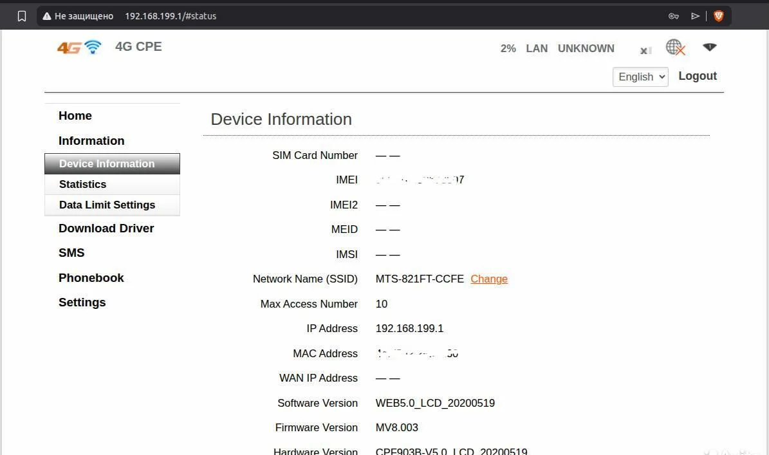Click the UNKNOWN network type text

pyautogui.click(x=586, y=48)
